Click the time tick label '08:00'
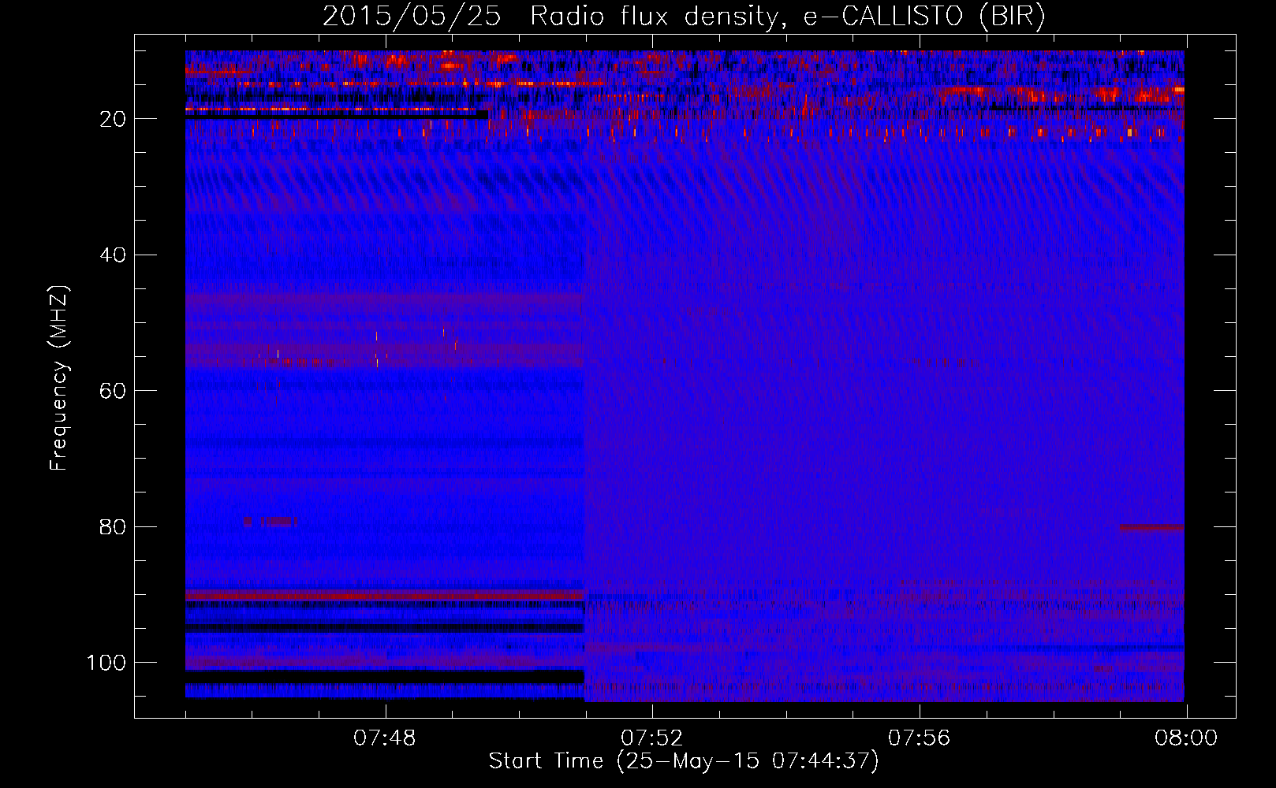The image size is (1276, 788). (x=1186, y=738)
